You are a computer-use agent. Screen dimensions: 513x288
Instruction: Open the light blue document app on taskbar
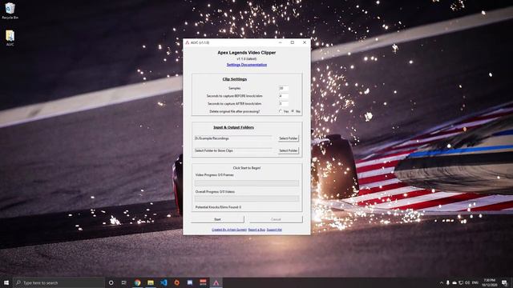coord(190,282)
